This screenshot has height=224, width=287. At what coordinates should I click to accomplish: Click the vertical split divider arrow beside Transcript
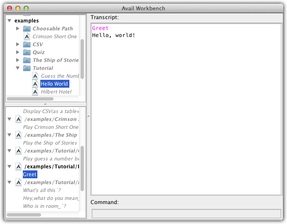88,116
